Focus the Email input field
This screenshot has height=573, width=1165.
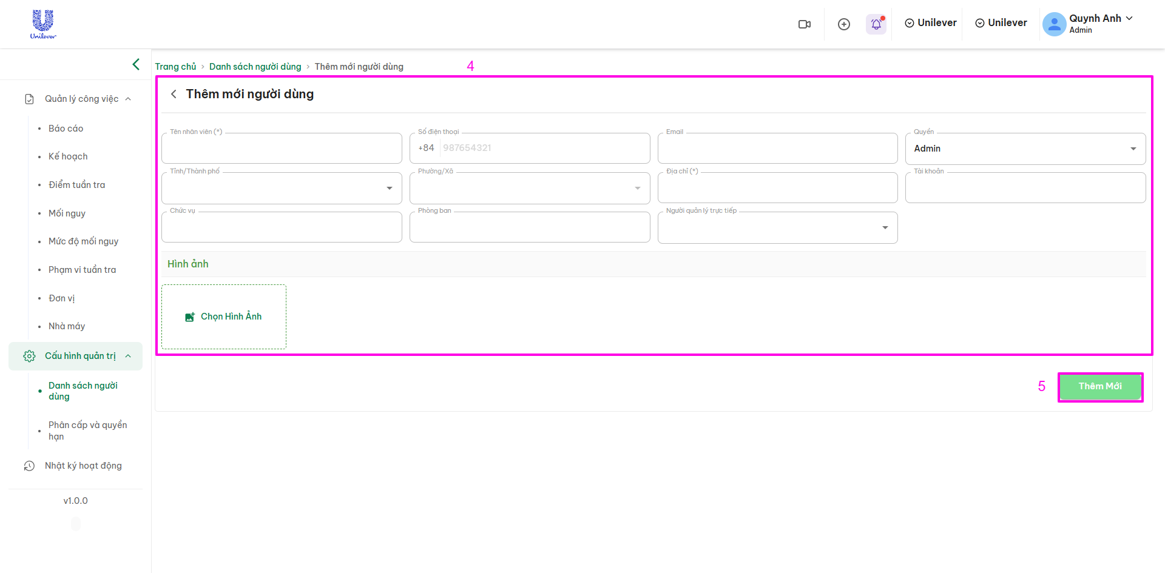(777, 149)
